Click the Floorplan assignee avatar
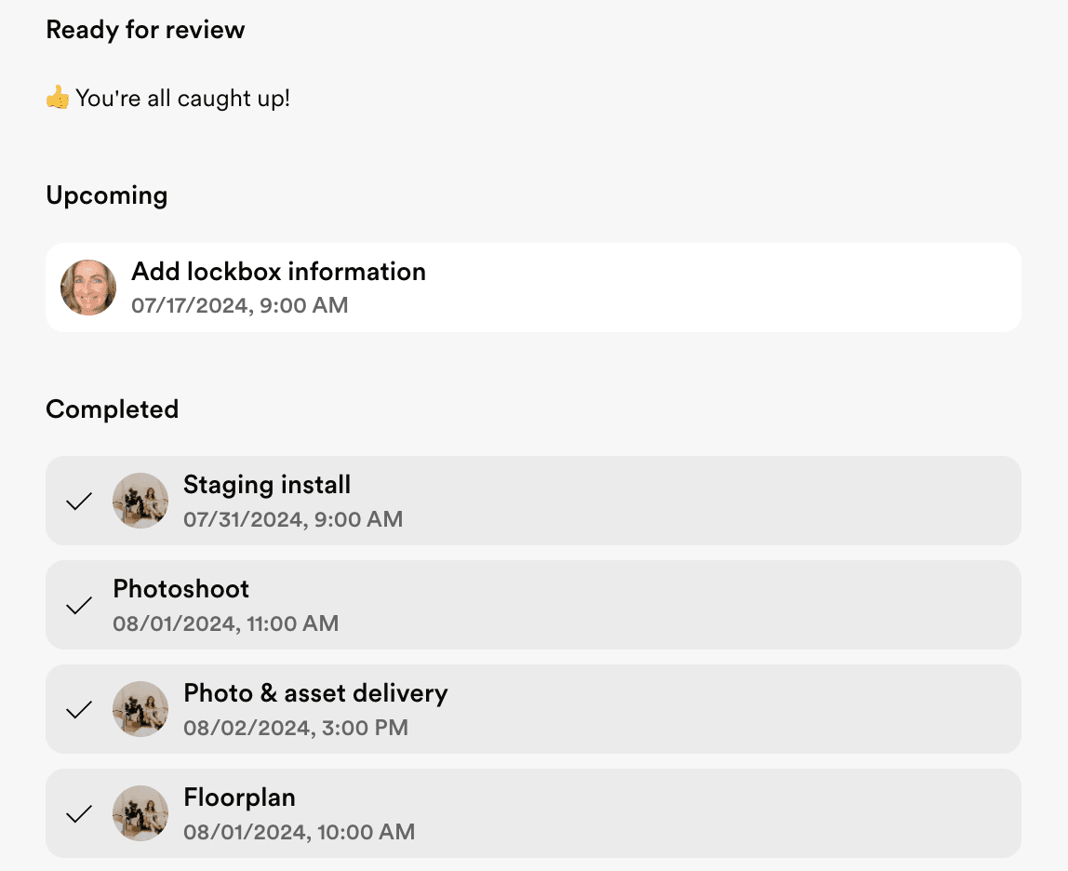The width and height of the screenshot is (1068, 871). 140,814
